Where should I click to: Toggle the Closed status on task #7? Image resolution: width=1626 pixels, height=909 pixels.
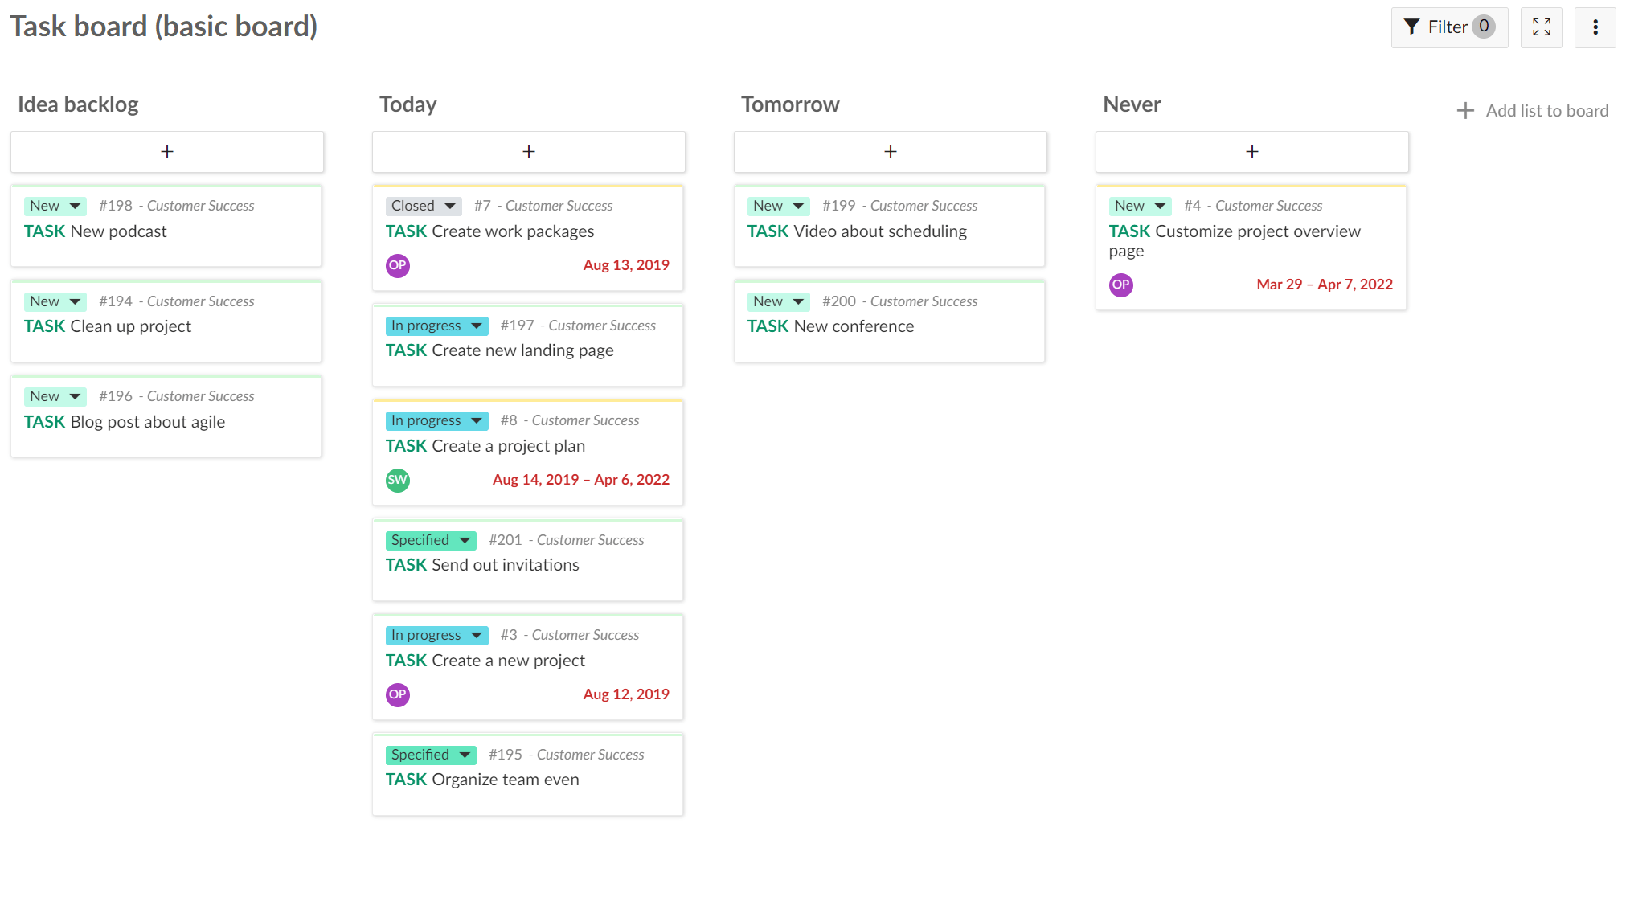click(x=421, y=206)
